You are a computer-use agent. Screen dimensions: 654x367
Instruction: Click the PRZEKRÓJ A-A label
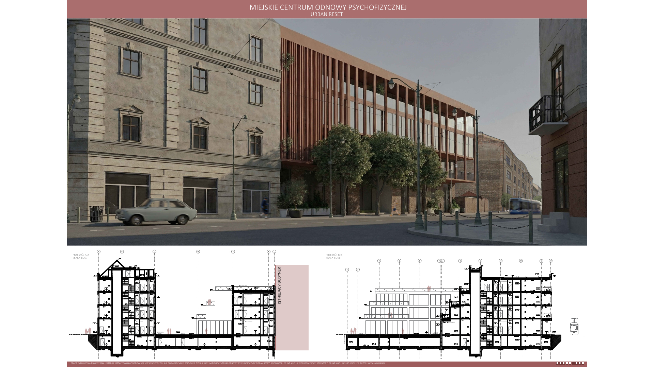81,255
